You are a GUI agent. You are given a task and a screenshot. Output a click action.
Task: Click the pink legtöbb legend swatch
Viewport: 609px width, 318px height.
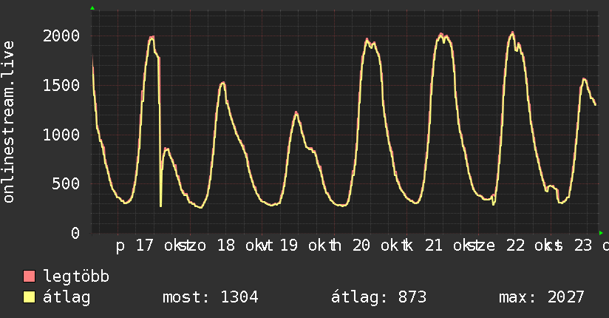click(29, 276)
